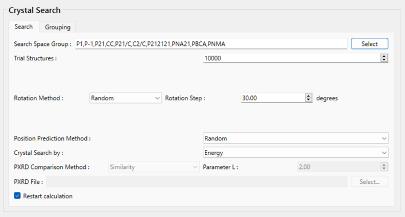This screenshot has height=217, width=405.
Task: Decrease Trial Structures with down arrow
Action: pos(384,60)
